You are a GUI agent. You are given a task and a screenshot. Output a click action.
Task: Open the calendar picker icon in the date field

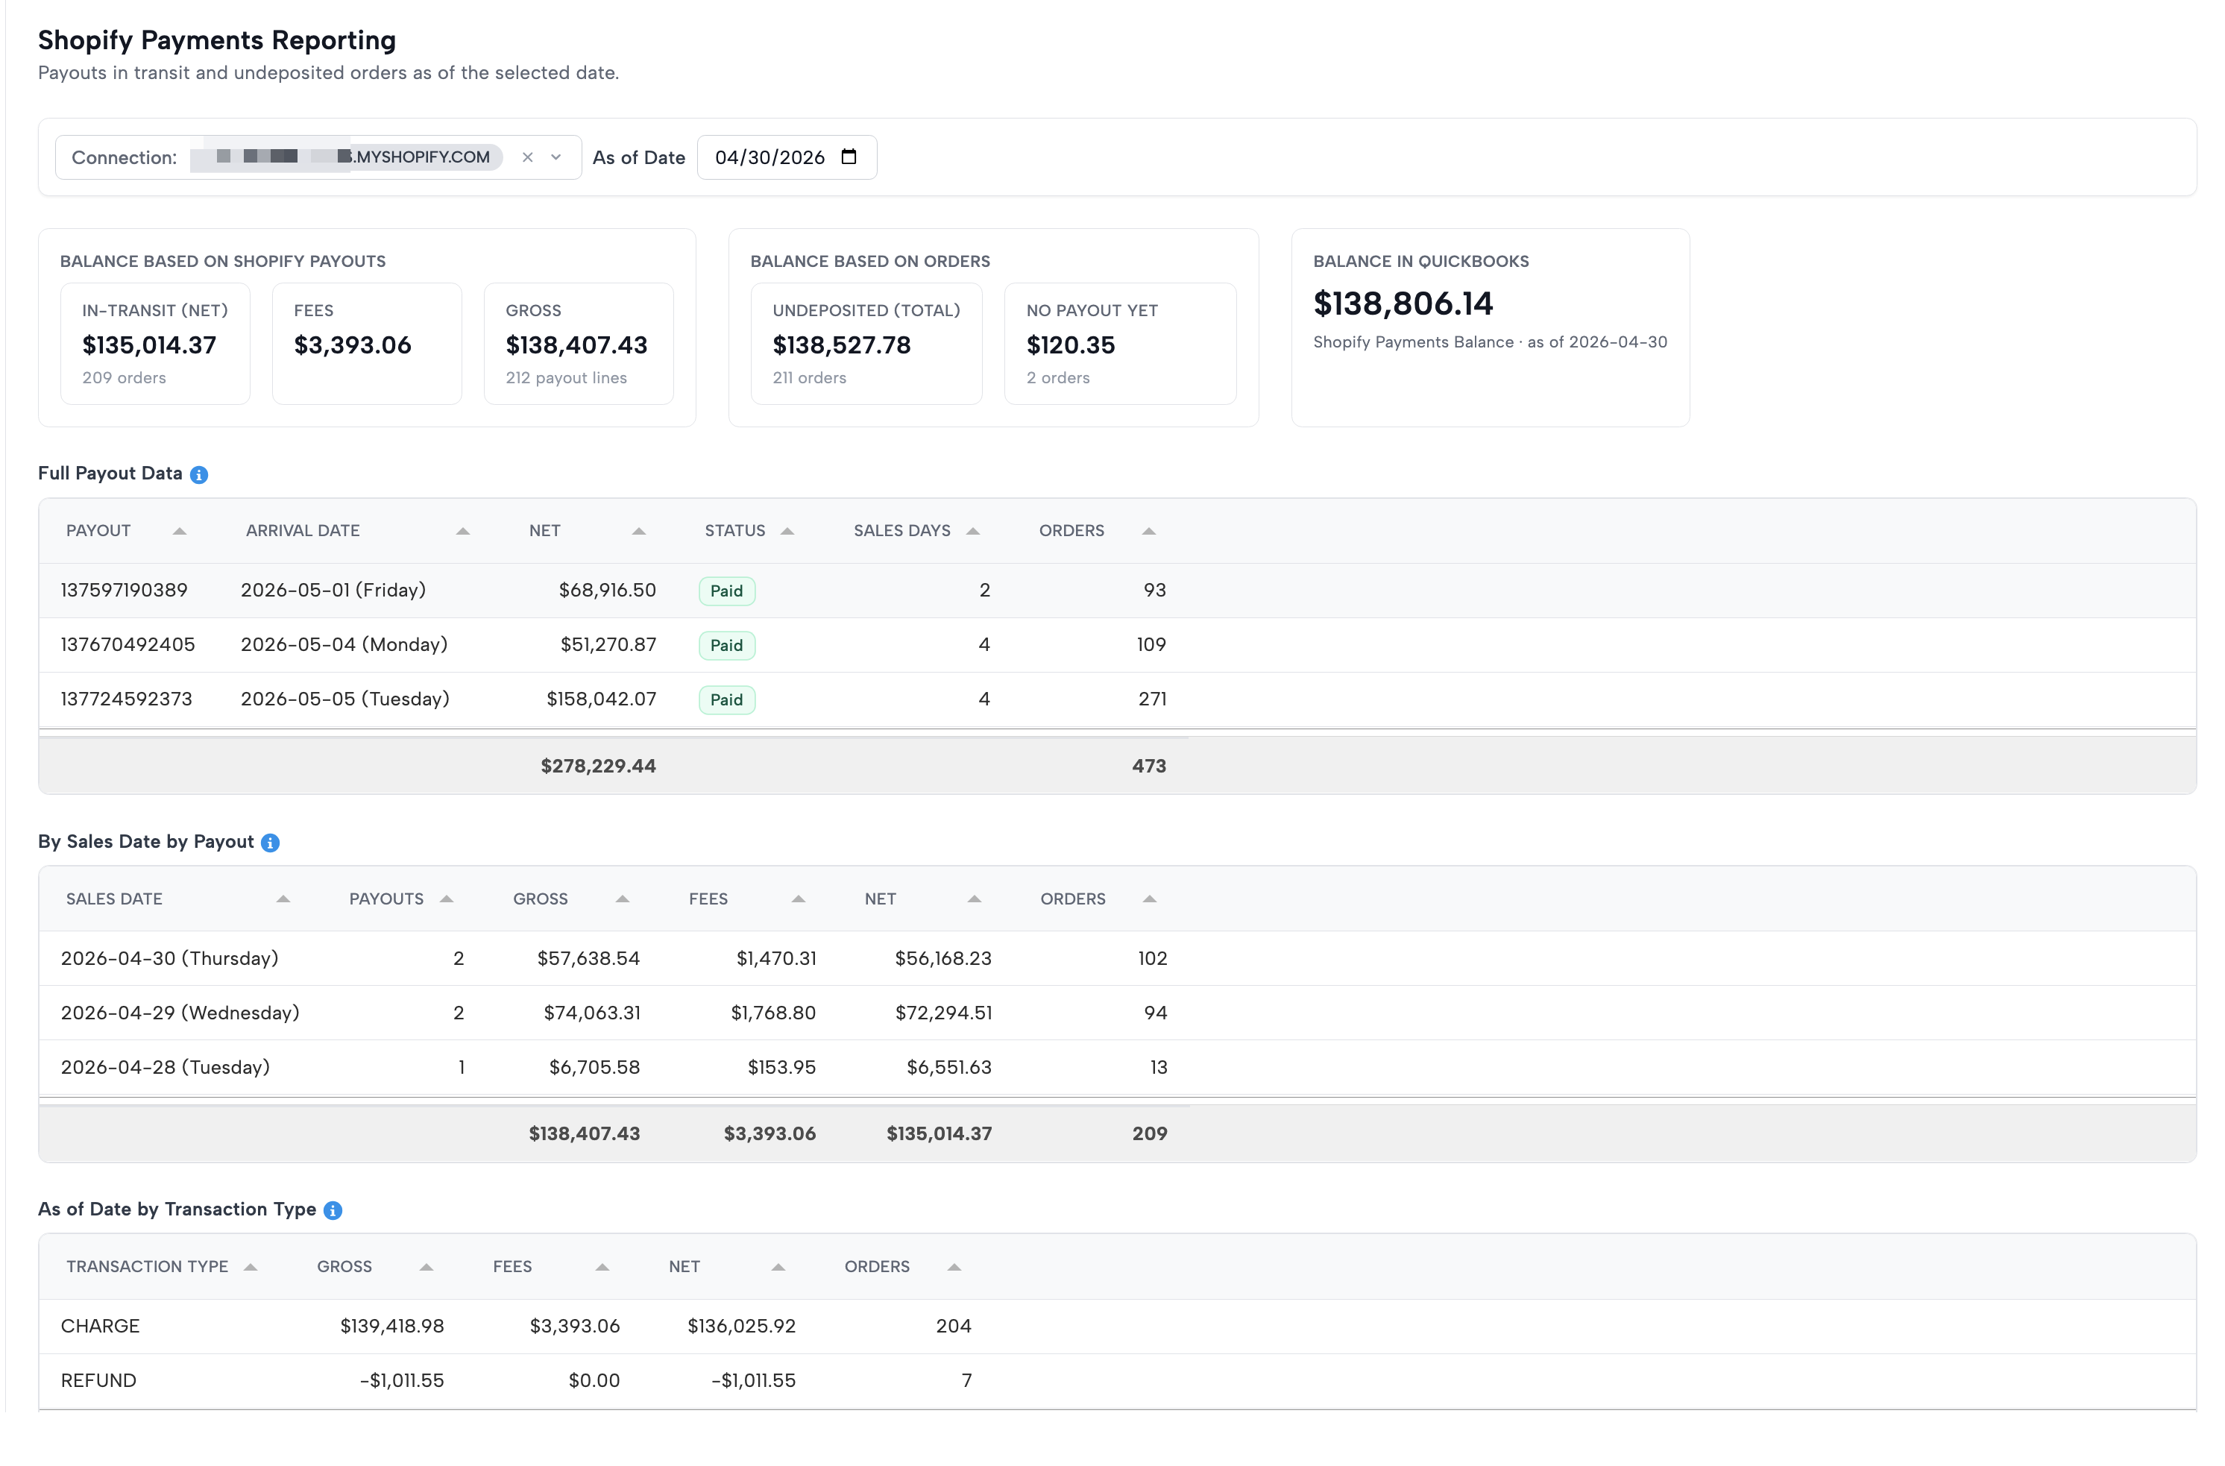pos(849,156)
